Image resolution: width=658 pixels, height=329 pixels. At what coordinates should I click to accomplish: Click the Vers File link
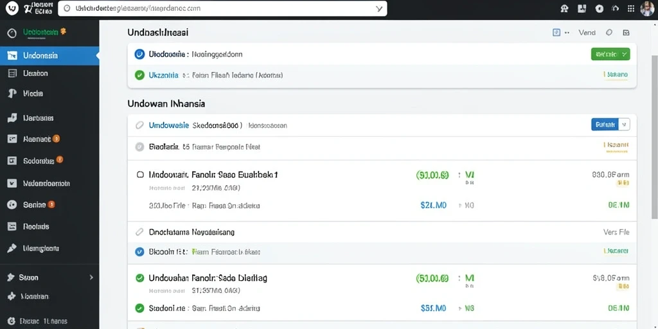click(x=616, y=232)
